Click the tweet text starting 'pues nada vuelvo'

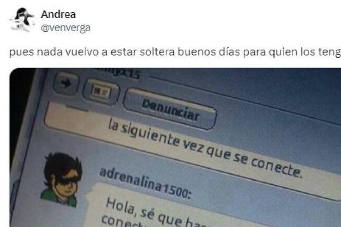175,52
